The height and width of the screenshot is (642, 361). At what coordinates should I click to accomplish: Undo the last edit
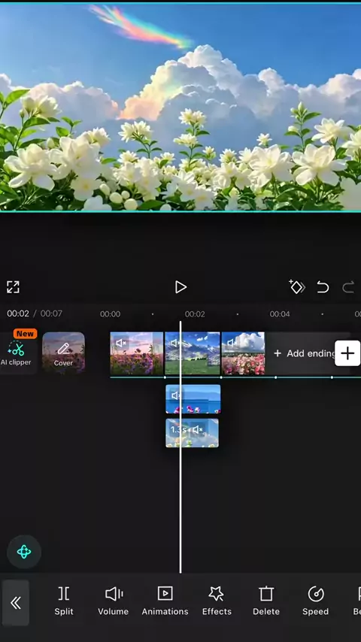[323, 287]
